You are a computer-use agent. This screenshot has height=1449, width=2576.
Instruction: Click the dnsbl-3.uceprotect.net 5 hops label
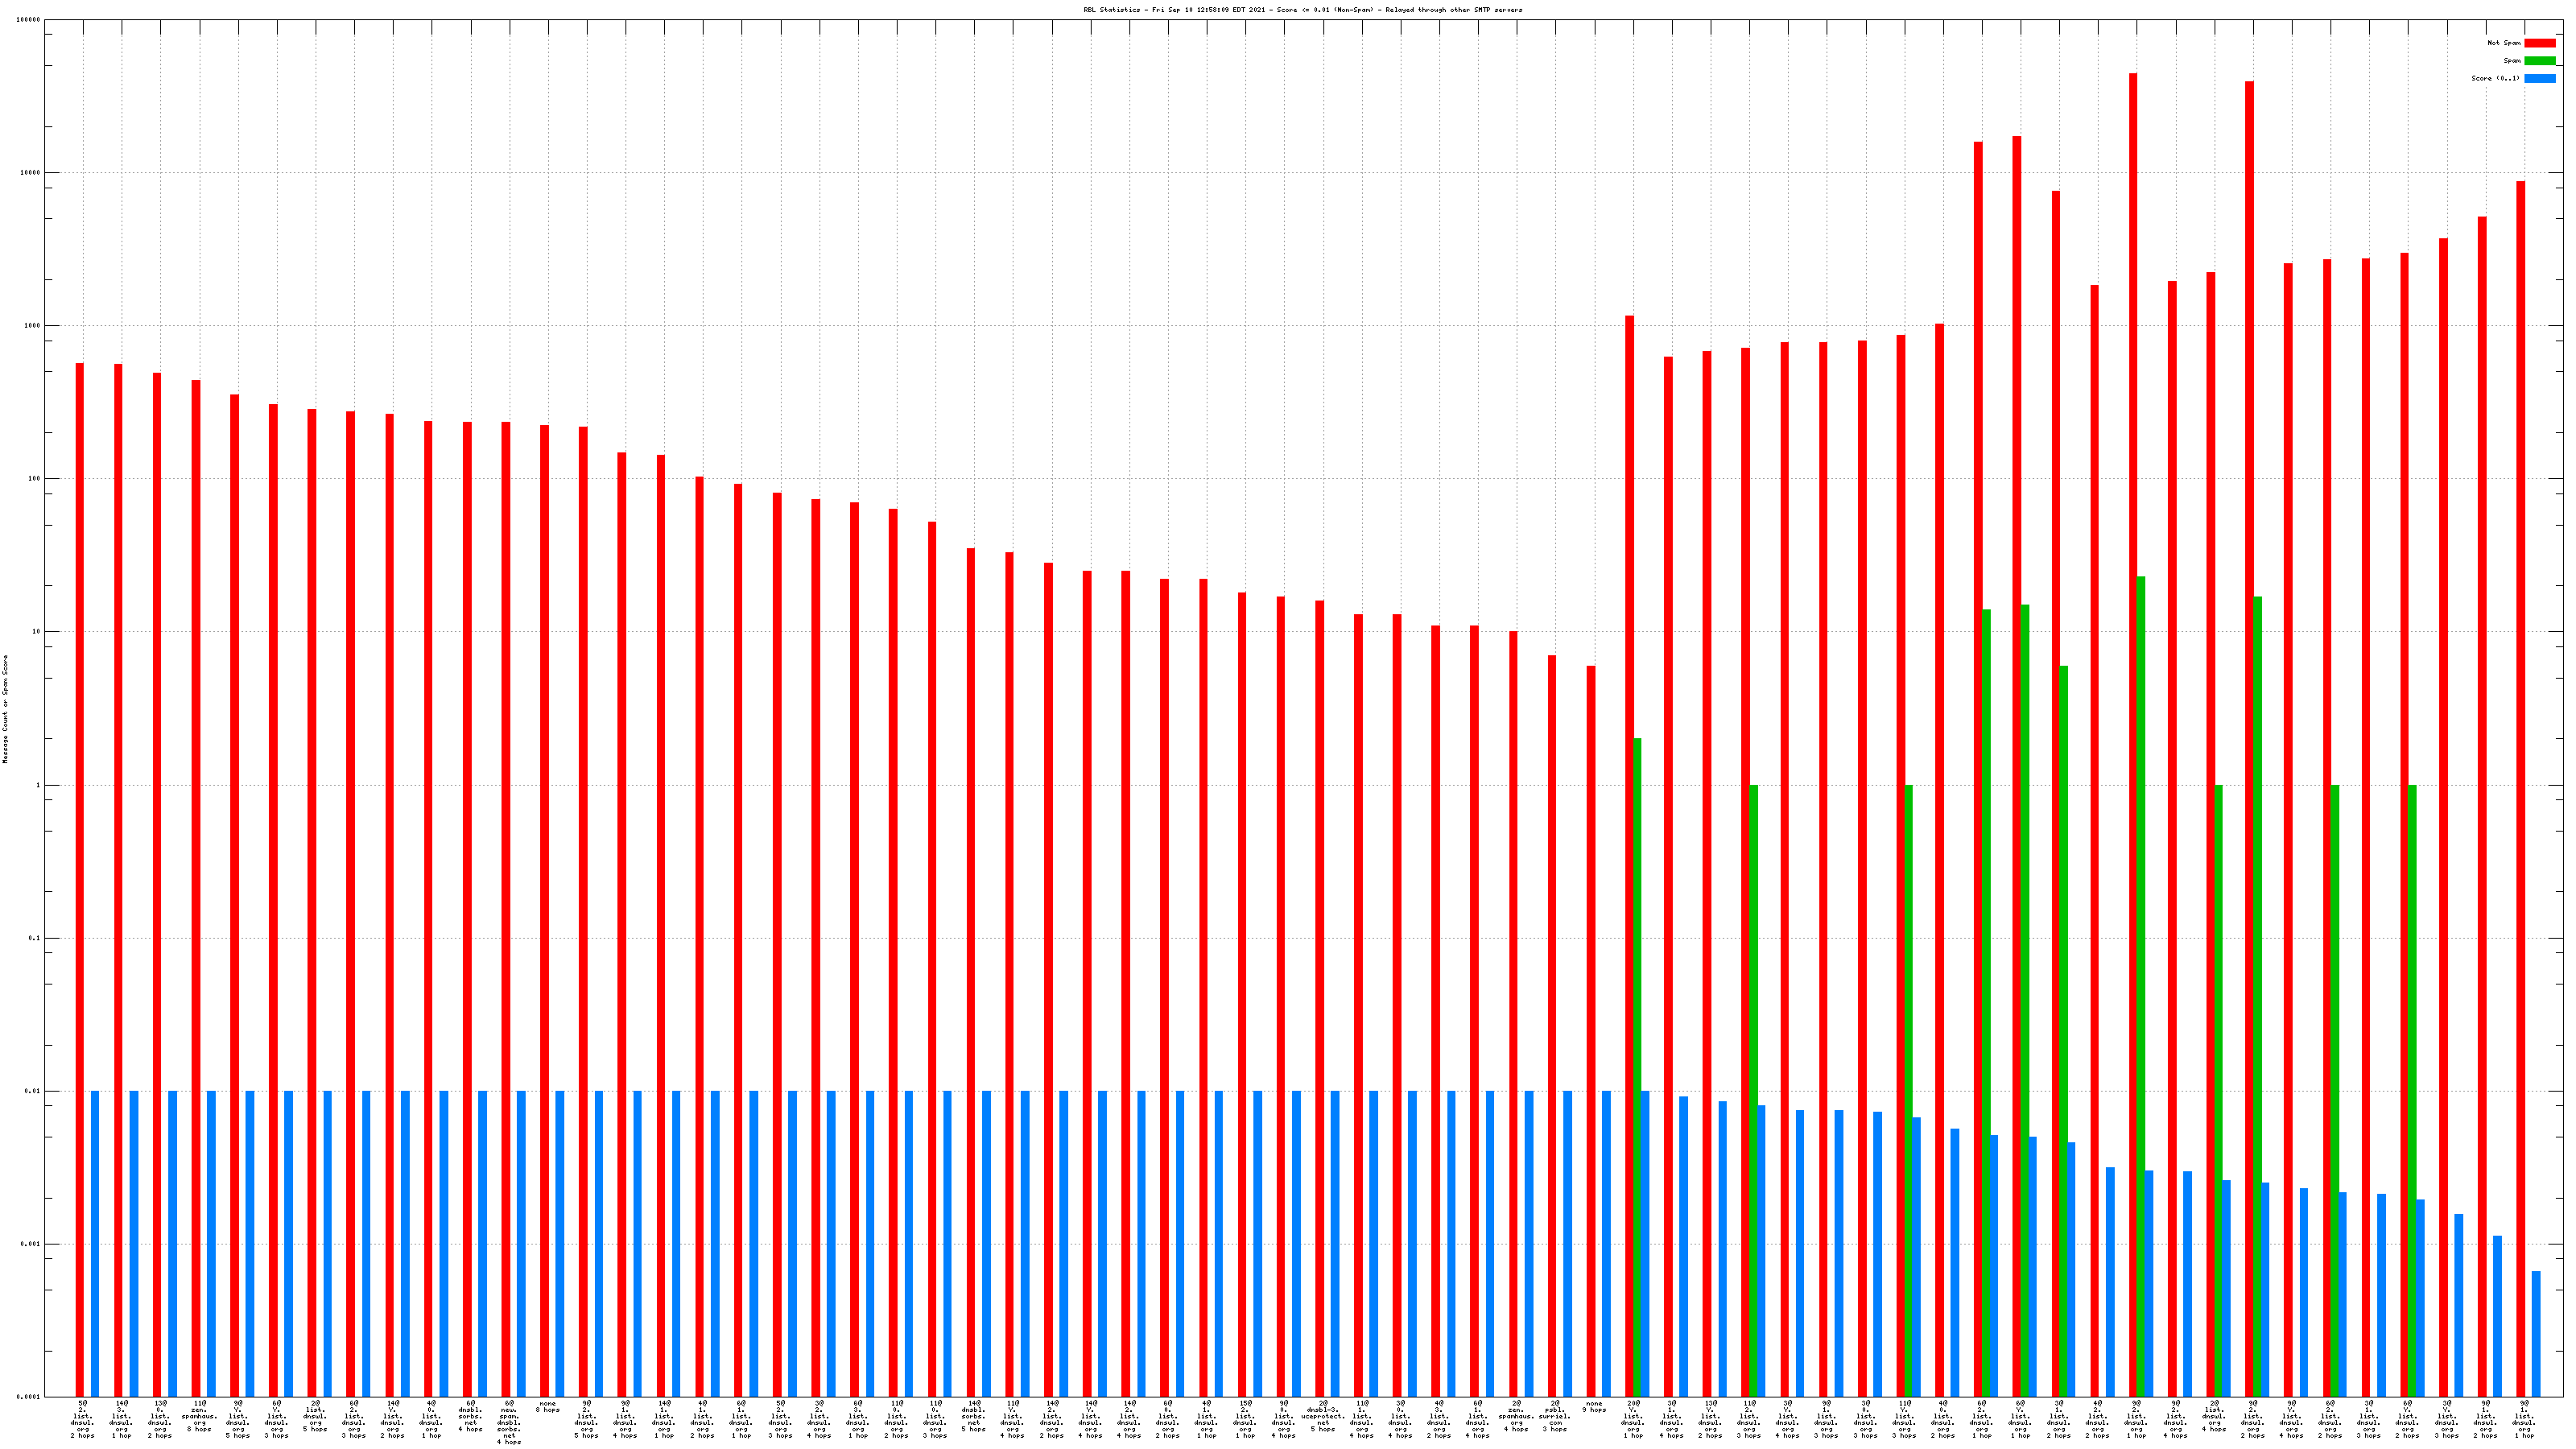(1323, 1417)
